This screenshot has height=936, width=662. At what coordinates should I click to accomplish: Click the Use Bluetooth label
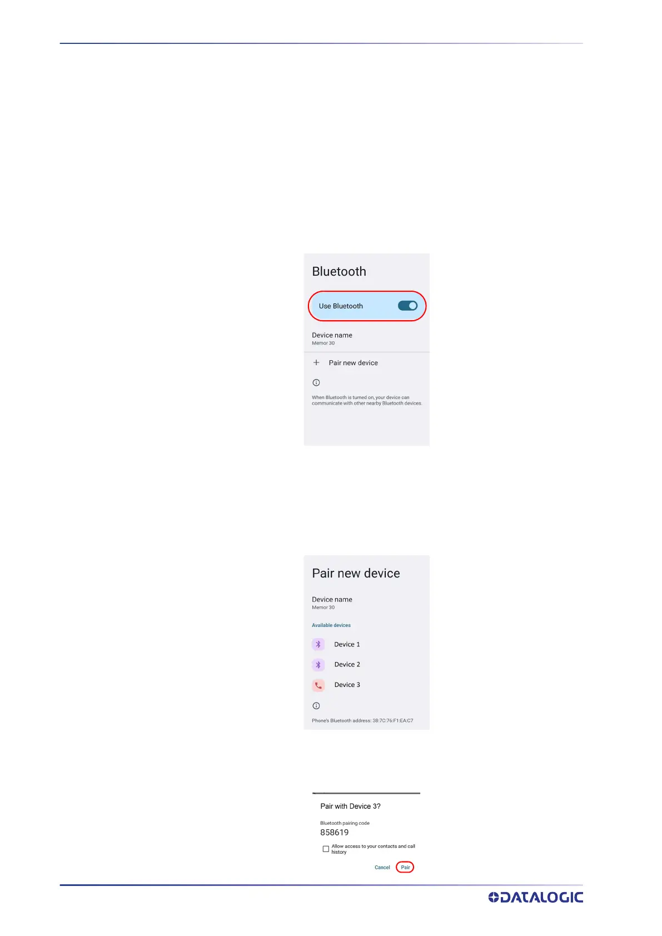[x=341, y=306]
